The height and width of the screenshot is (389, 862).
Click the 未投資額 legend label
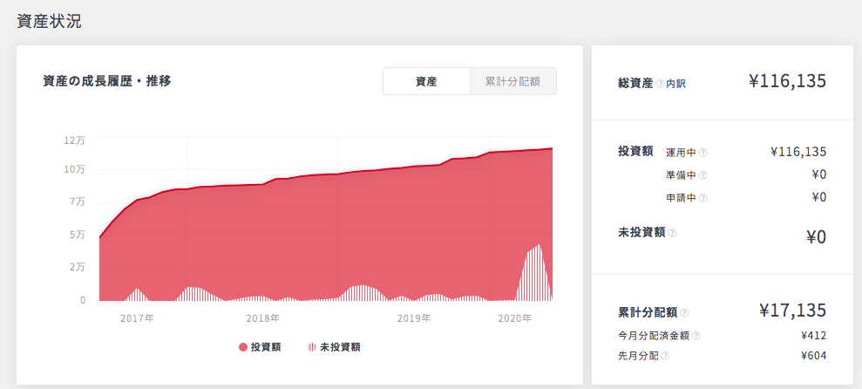coord(340,347)
